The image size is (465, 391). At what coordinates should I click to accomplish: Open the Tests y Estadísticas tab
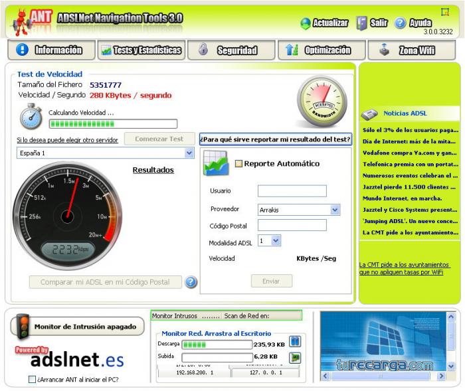pos(141,50)
